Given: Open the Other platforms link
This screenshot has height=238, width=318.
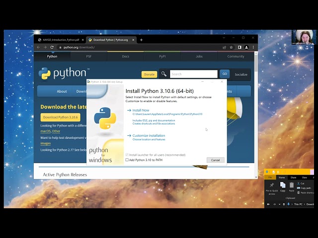Looking at the screenshot, I should [56, 131].
